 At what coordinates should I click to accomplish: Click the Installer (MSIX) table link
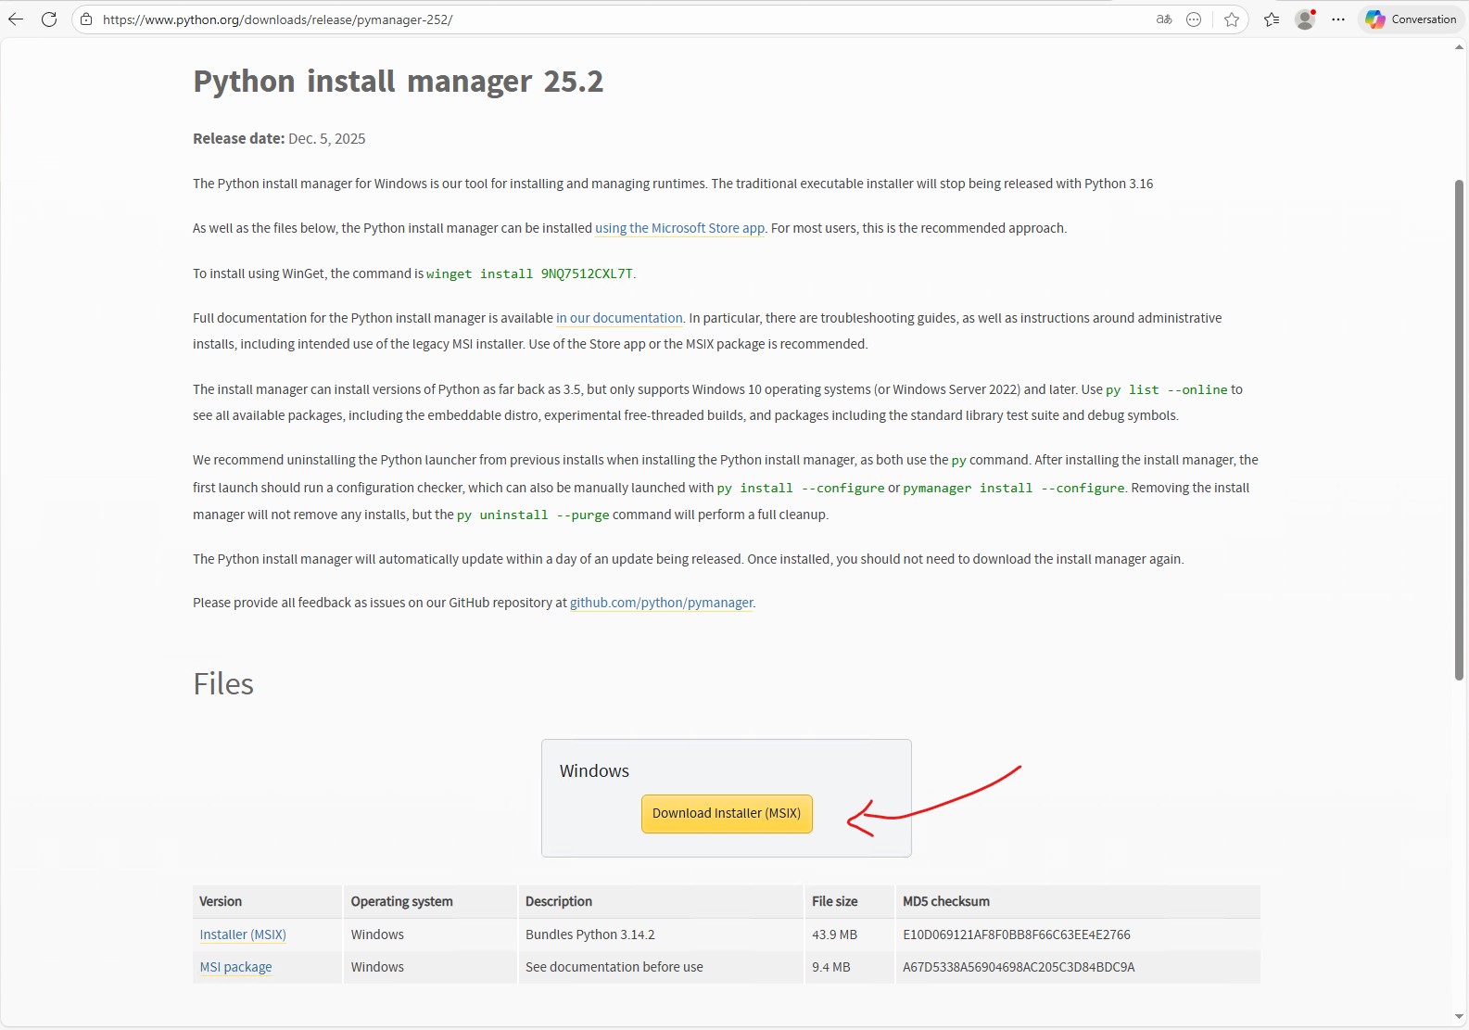[x=243, y=935]
